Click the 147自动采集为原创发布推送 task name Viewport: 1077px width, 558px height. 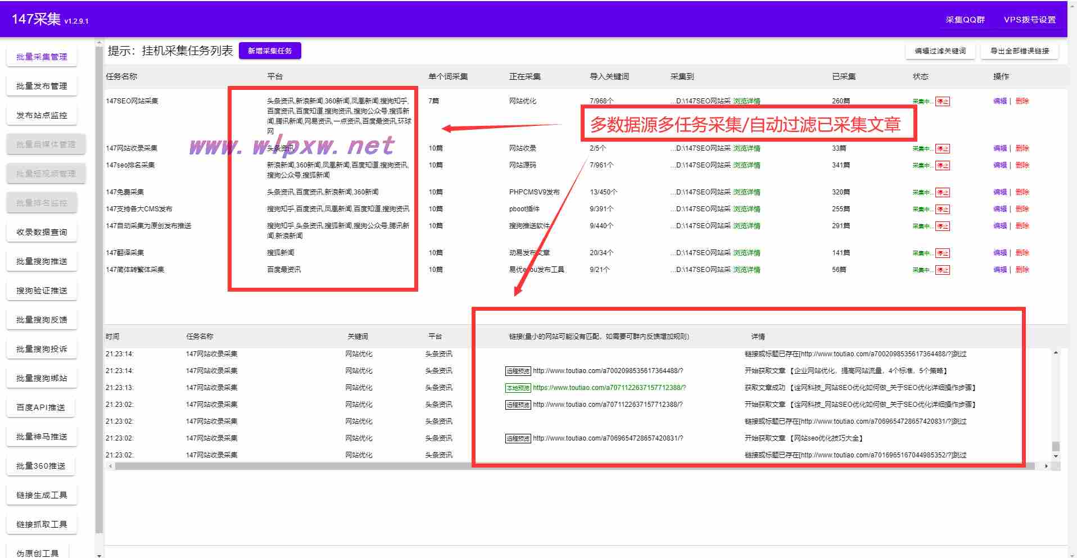pyautogui.click(x=148, y=226)
